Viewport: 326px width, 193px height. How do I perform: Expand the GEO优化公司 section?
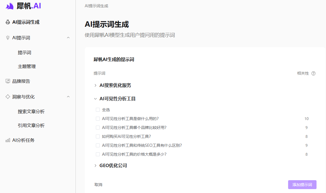[95, 165]
